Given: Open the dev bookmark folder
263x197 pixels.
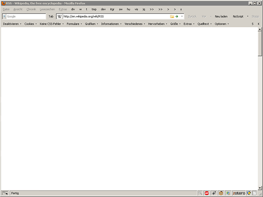Looking at the screenshot, I should [x=103, y=9].
